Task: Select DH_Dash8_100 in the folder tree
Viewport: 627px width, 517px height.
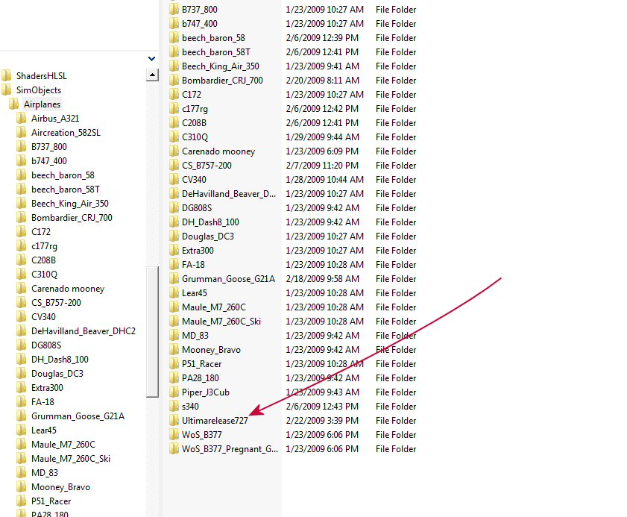Action: pos(60,359)
